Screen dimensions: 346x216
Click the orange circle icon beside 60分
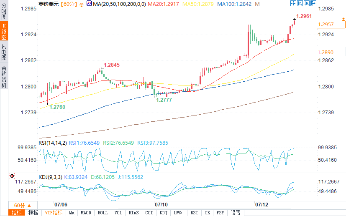(82, 5)
